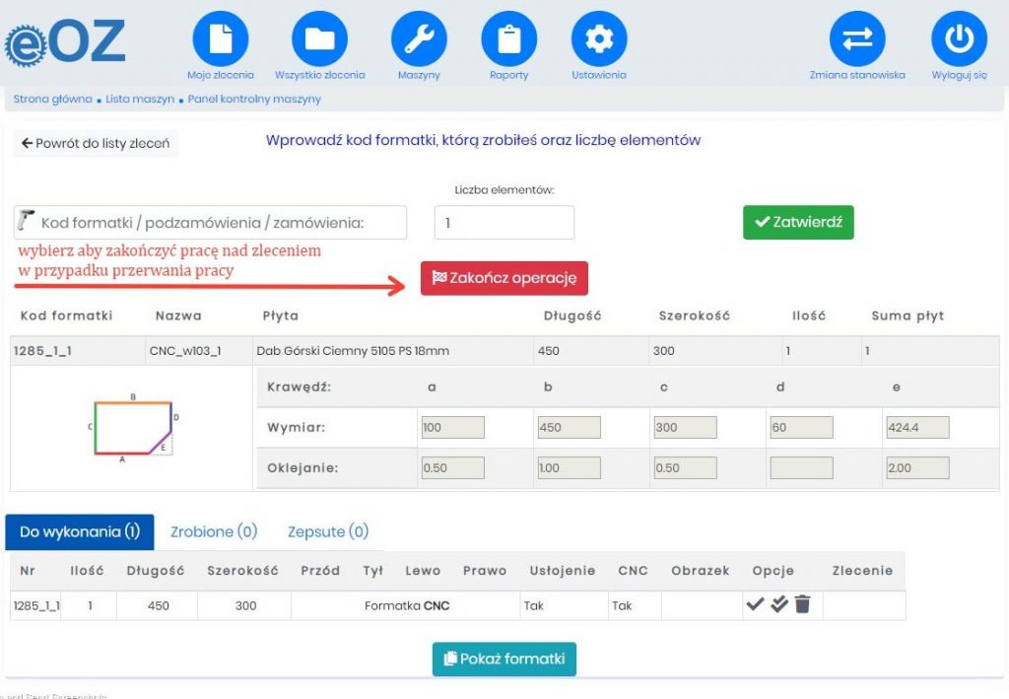The height and width of the screenshot is (699, 1009).
Task: Go to Maszyny wrench icon
Action: 419,39
